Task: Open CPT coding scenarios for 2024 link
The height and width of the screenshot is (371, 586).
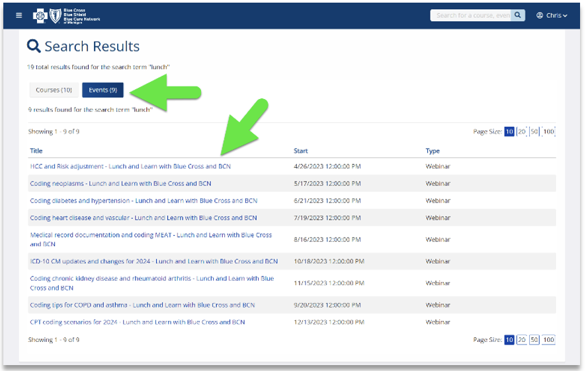Action: click(138, 322)
